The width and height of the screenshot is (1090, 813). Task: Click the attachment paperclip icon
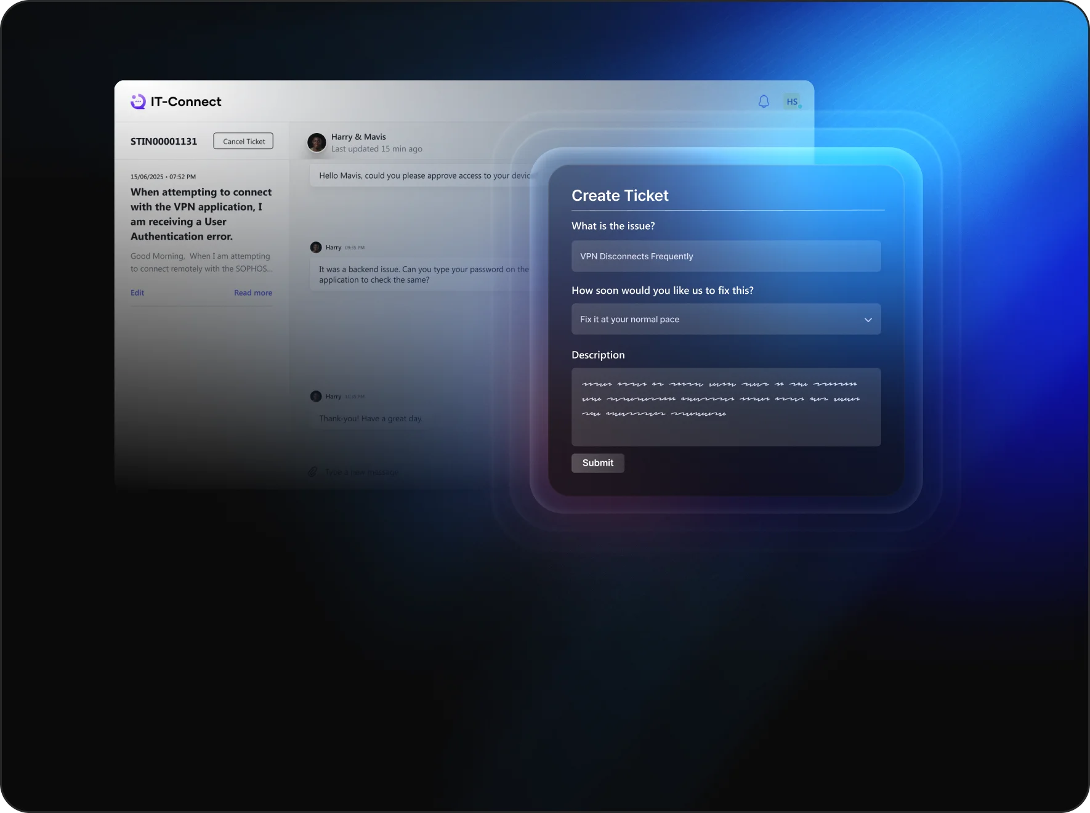point(313,472)
